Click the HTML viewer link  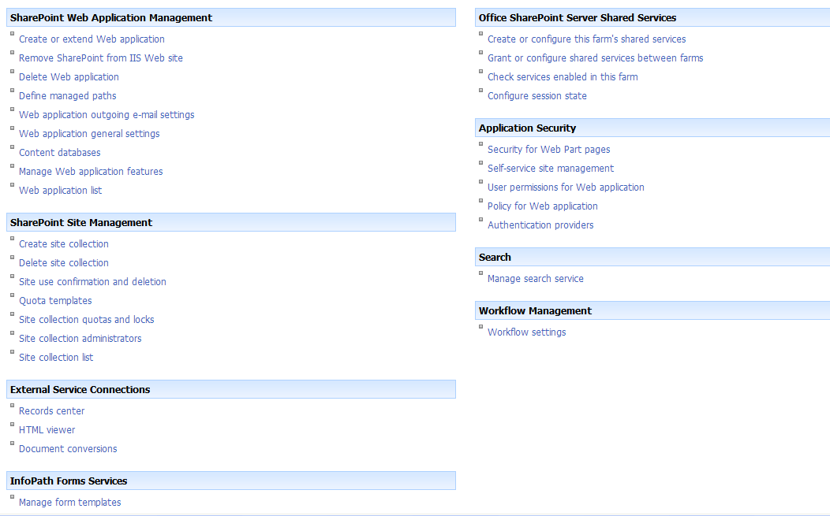pyautogui.click(x=47, y=430)
